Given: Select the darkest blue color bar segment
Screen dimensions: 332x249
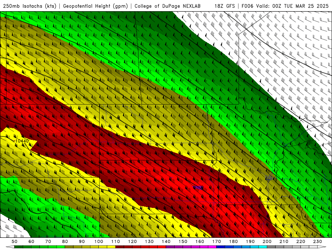Looking at the screenshot, I should [x=221, y=247].
